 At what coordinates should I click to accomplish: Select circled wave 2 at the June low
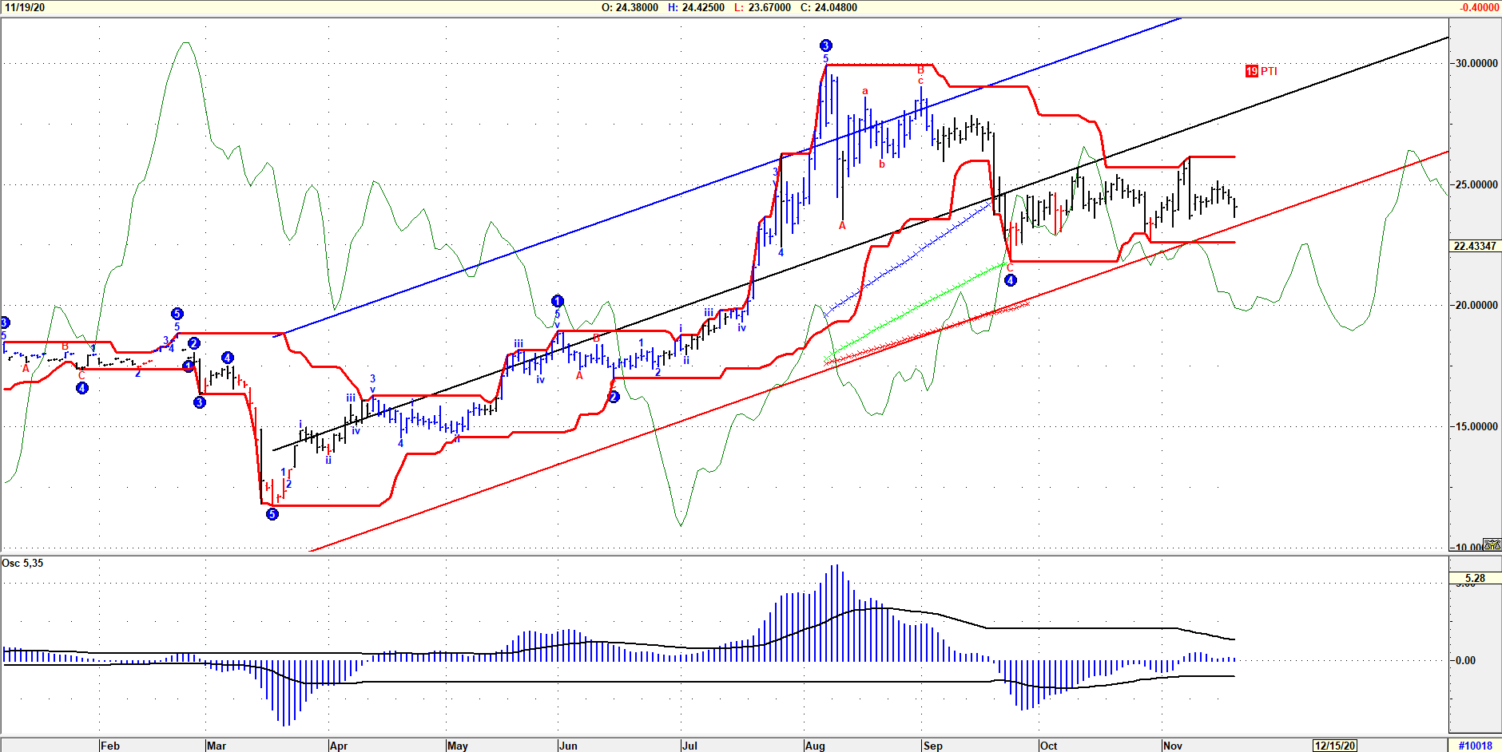click(614, 397)
